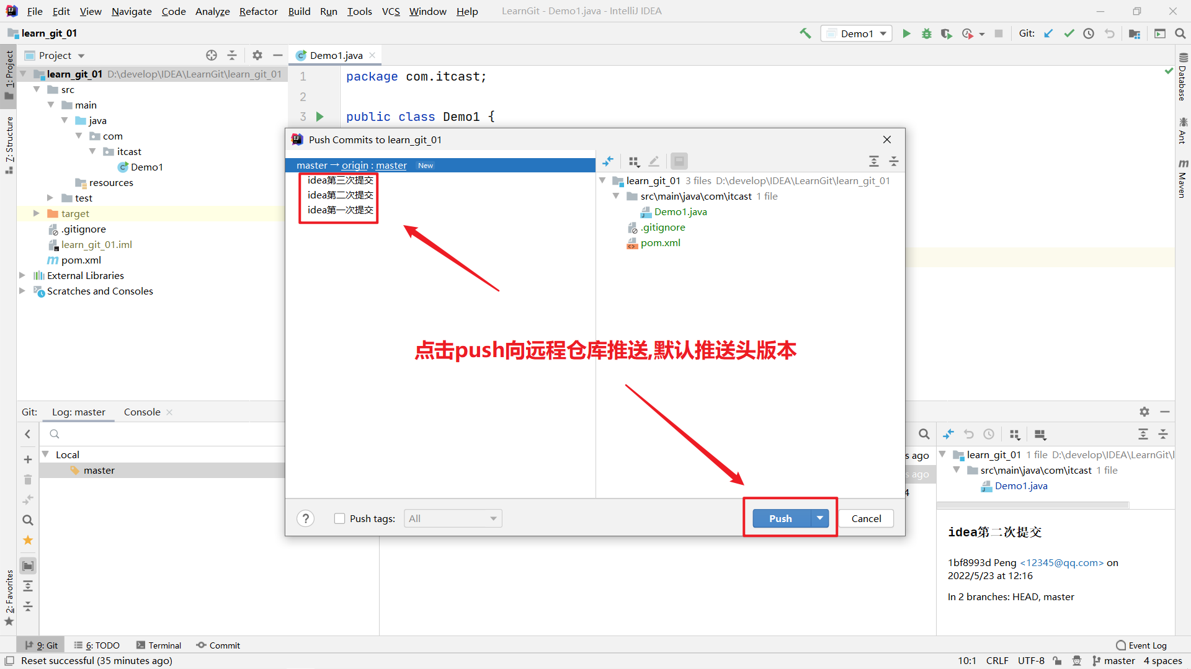This screenshot has height=669, width=1191.
Task: Click UTF-8 encoding in status bar
Action: 1031,661
